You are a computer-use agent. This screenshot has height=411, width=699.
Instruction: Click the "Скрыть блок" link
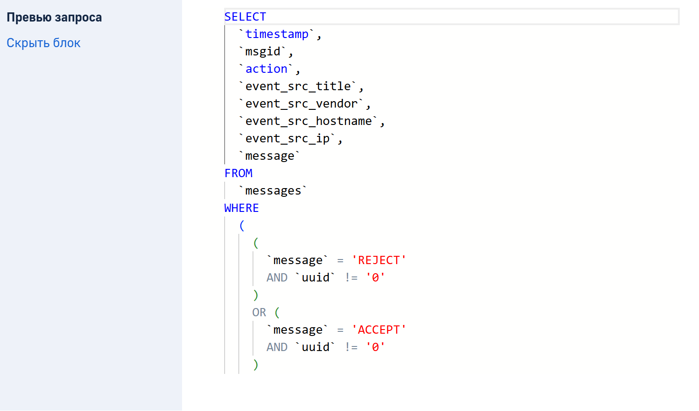click(x=43, y=43)
